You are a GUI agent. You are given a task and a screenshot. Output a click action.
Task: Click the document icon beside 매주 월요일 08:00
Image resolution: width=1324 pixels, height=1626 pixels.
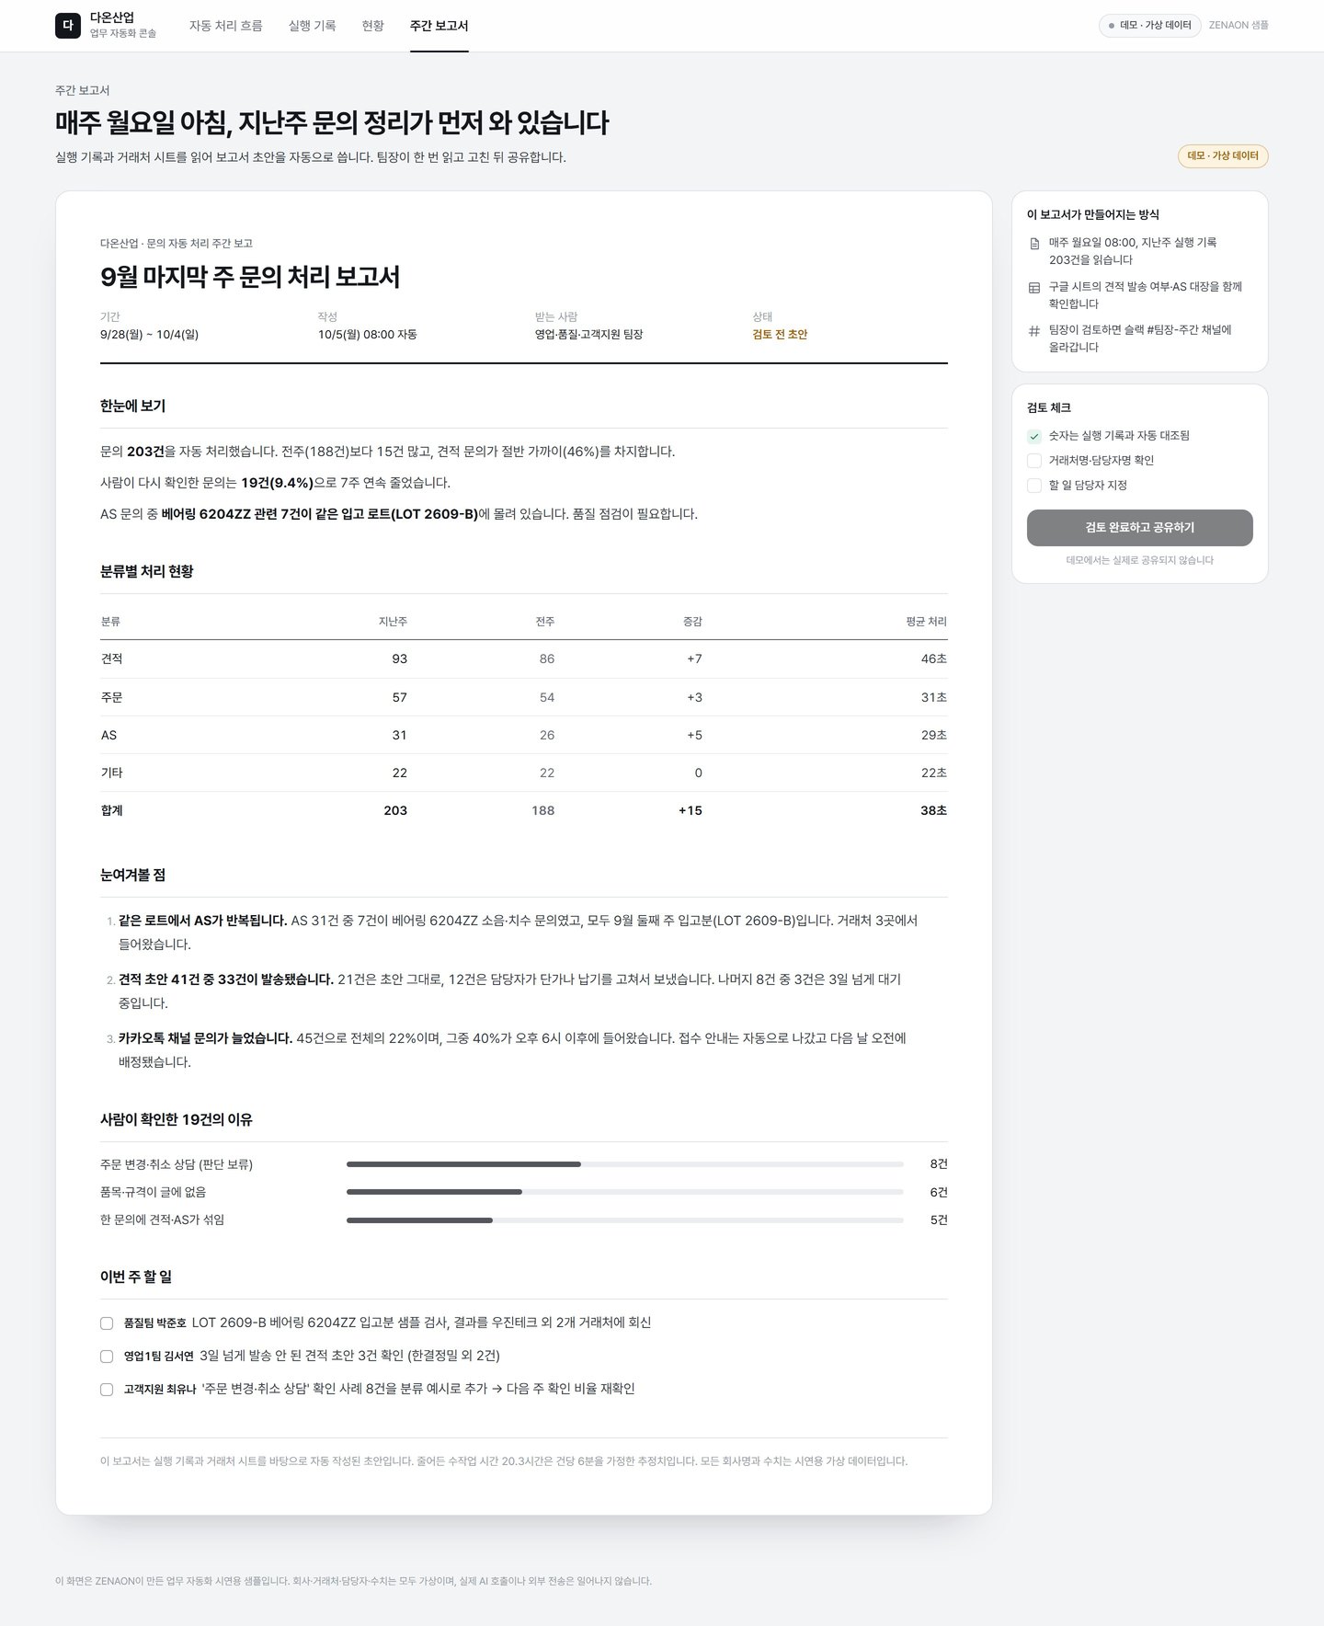click(x=1034, y=244)
